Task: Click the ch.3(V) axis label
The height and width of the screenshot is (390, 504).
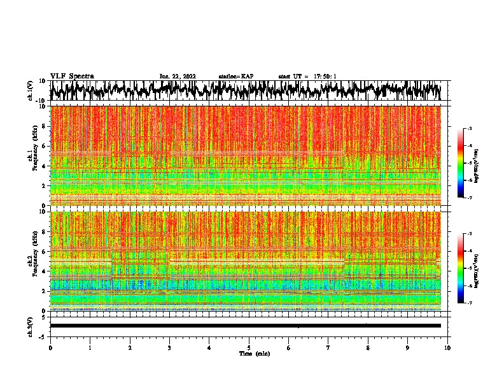Action: (31, 327)
